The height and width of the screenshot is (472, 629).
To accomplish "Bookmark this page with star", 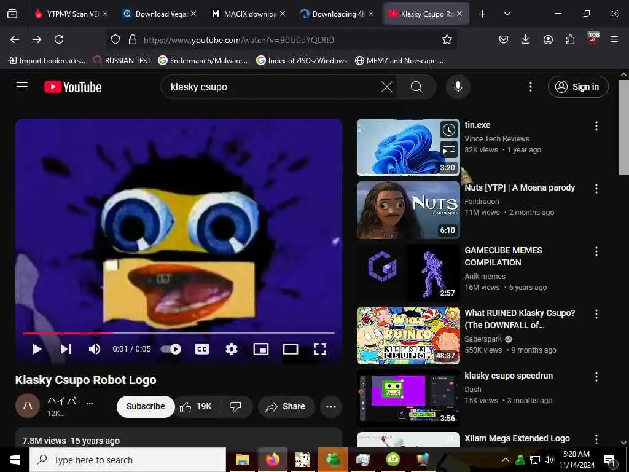I will [447, 39].
